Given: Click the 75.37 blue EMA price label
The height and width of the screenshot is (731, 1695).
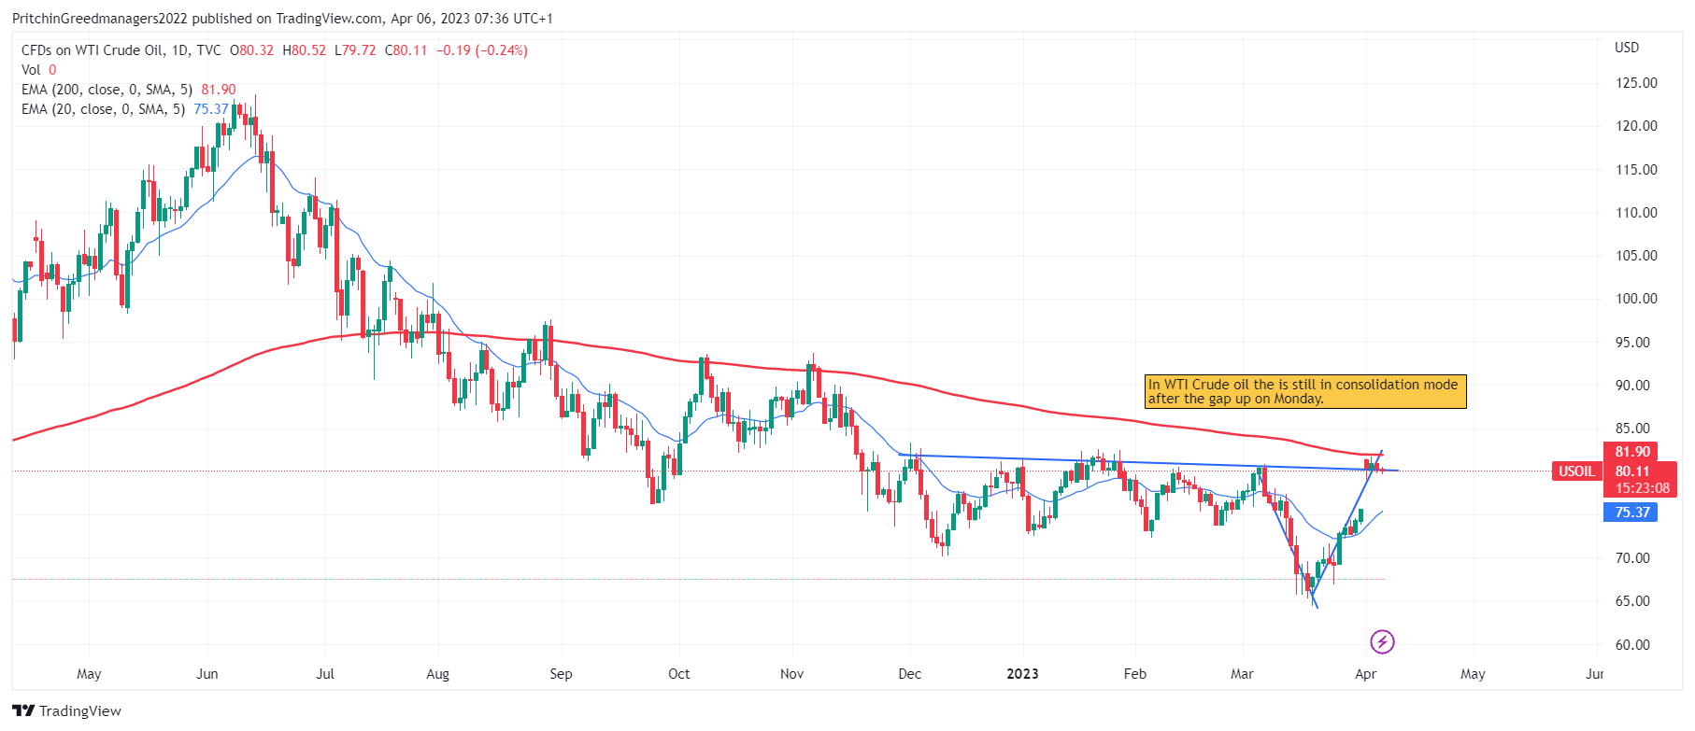Looking at the screenshot, I should tap(1631, 513).
